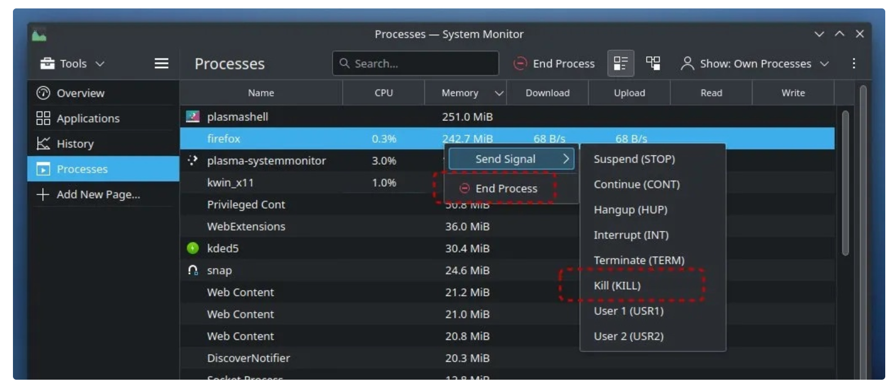The height and width of the screenshot is (387, 892).
Task: Select Suspend (STOP) signal
Action: 653,159
